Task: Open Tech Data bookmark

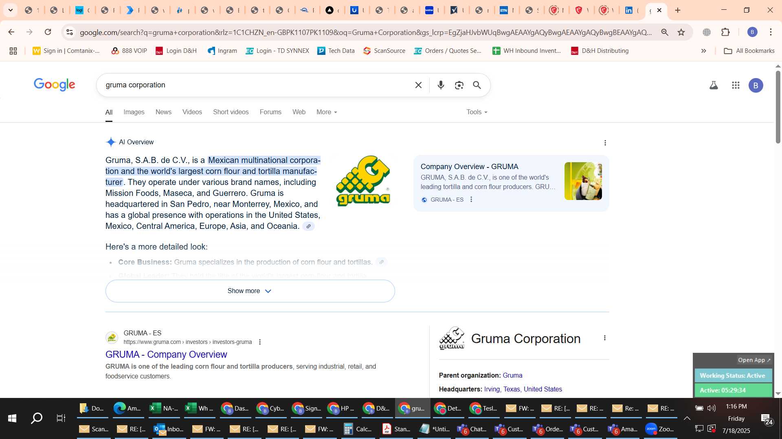Action: point(336,51)
